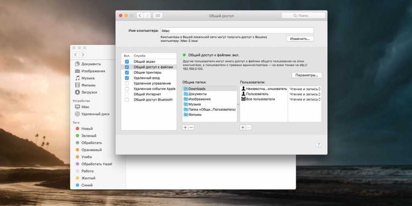The height and width of the screenshot is (206, 412).
Task: Enable the Удаленное управление checkbox
Action: pyautogui.click(x=127, y=83)
